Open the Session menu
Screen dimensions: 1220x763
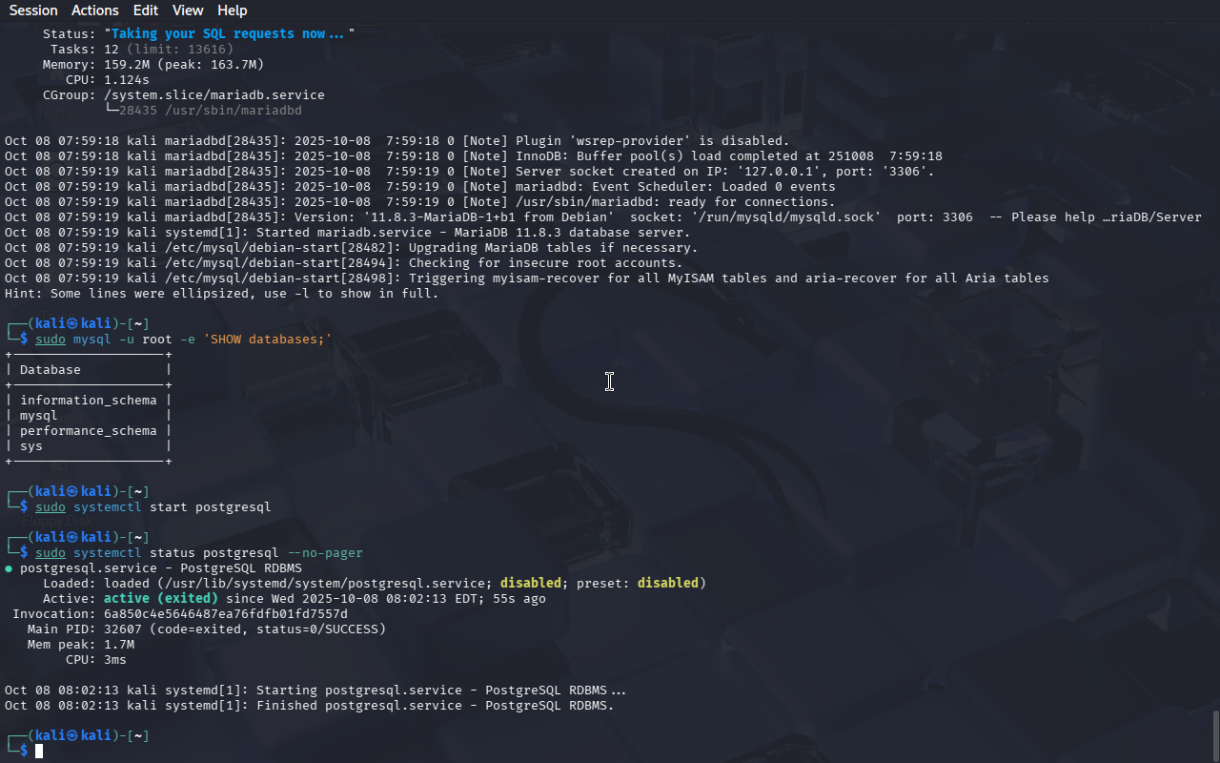[x=33, y=10]
